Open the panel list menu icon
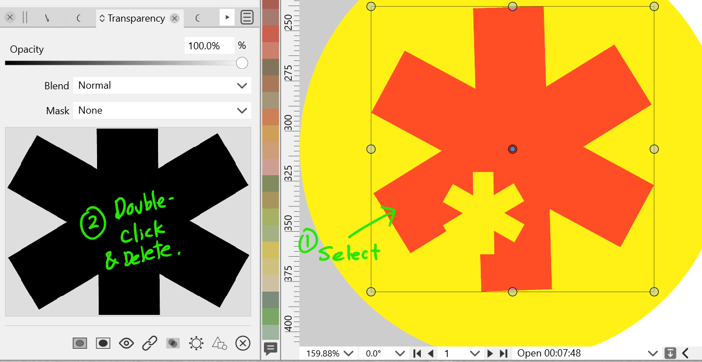 pyautogui.click(x=247, y=18)
